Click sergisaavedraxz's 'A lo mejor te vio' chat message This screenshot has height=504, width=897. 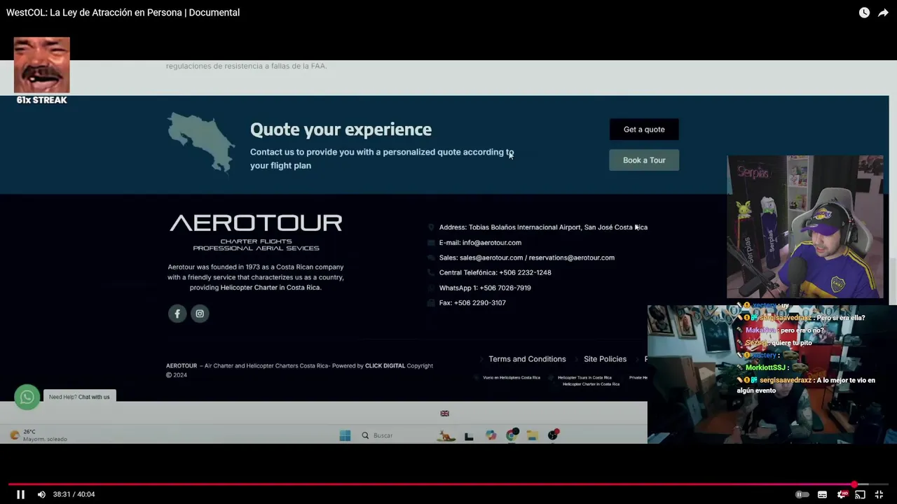(x=806, y=385)
